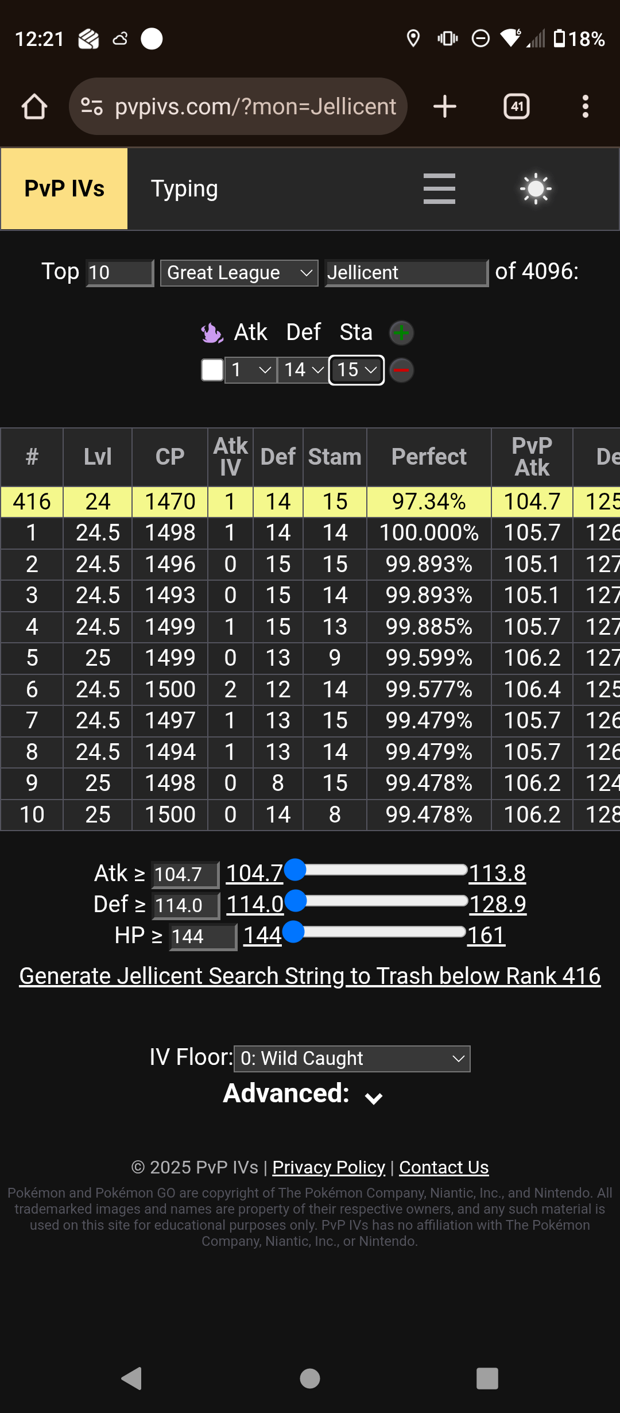Screen dimensions: 620x1413
Task: Click the purple shadow flame icon
Action: 211,333
